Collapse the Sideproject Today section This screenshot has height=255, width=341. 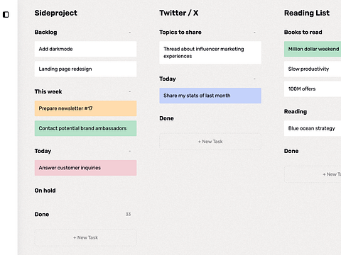coord(129,151)
